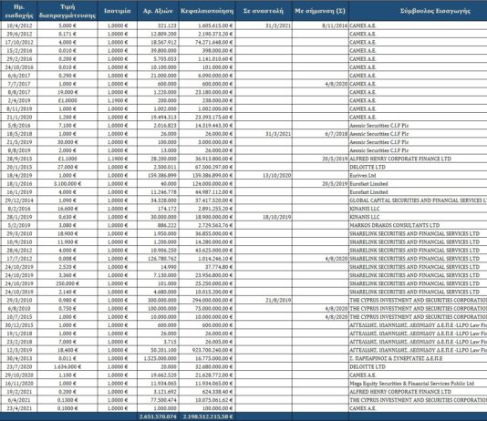The height and width of the screenshot is (421, 487).
Task: Click 'Eurofast Limited' in the 18/1/2016 row
Action: coord(368,184)
